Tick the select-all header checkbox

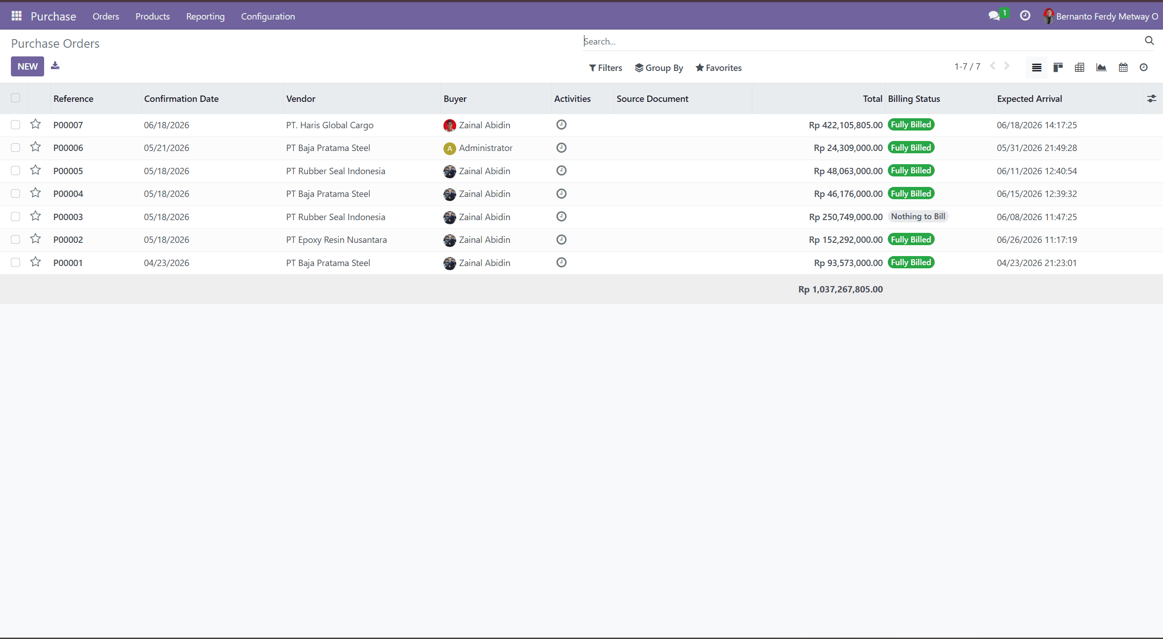tap(15, 98)
